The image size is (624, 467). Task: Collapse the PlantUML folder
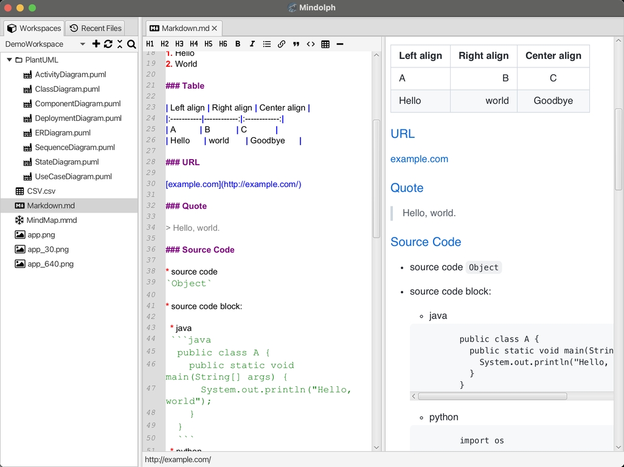click(9, 60)
